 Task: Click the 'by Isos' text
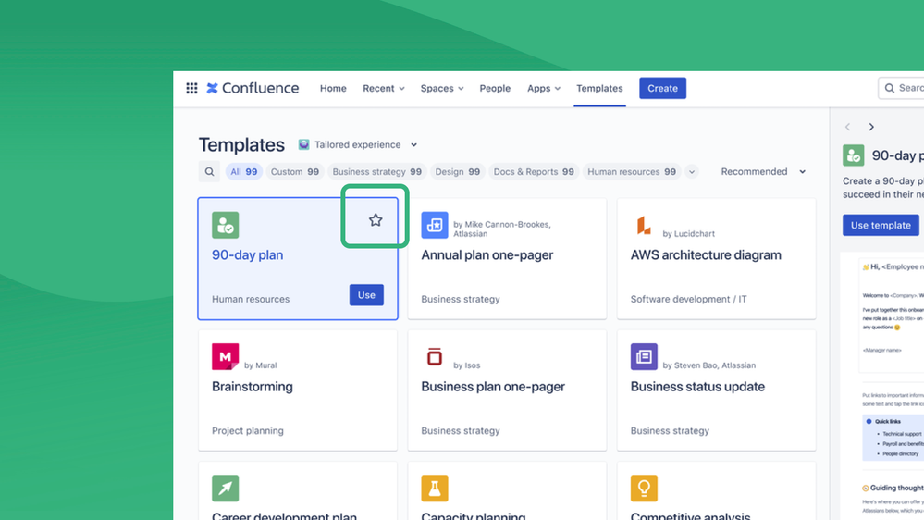pyautogui.click(x=466, y=365)
